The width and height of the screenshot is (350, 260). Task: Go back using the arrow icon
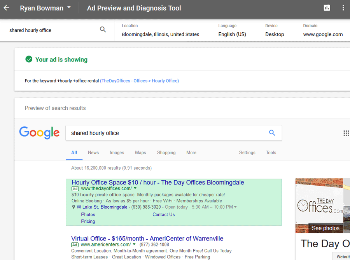[7, 8]
